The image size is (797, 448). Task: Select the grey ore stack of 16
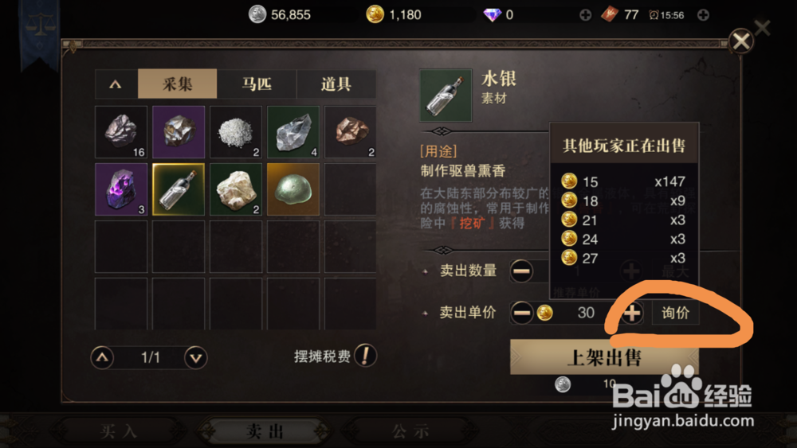tap(121, 132)
